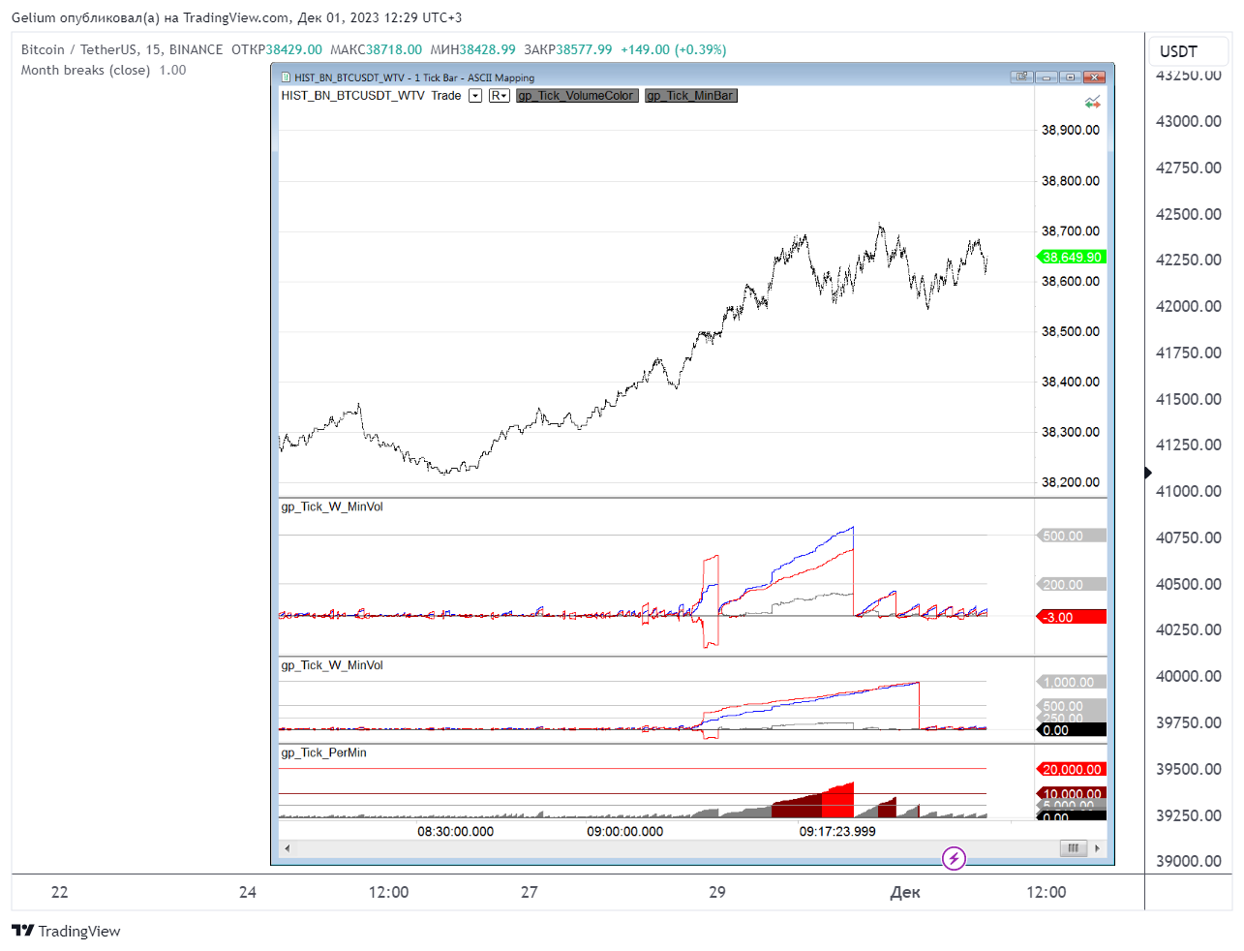Image resolution: width=1244 pixels, height=951 pixels.
Task: Click the dark red 10,000.00 level tag
Action: pos(1071,794)
